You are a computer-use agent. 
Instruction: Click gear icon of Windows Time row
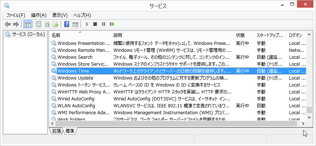[54, 71]
